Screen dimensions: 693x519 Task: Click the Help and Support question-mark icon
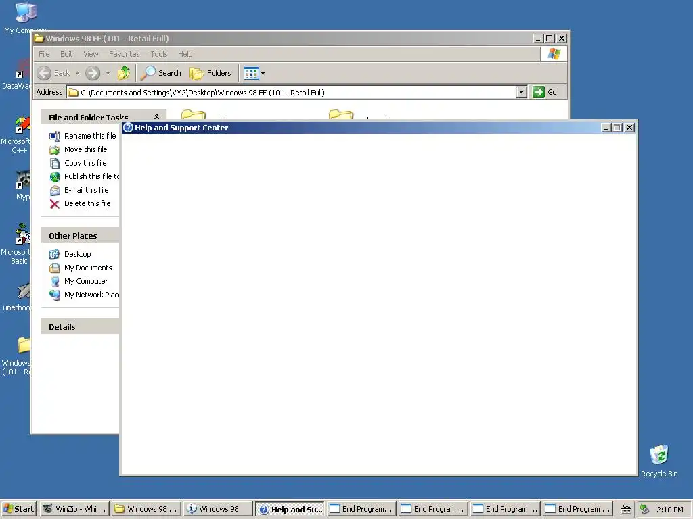click(x=128, y=128)
